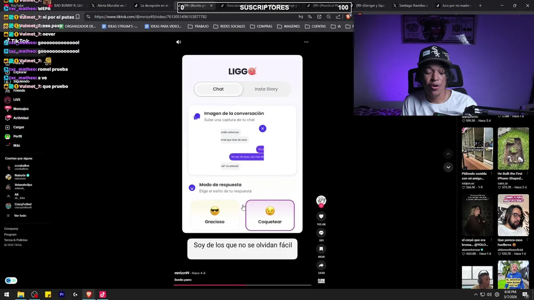Mute the TikTok video with the speaker icon
The width and height of the screenshot is (534, 300).
pyautogui.click(x=179, y=42)
